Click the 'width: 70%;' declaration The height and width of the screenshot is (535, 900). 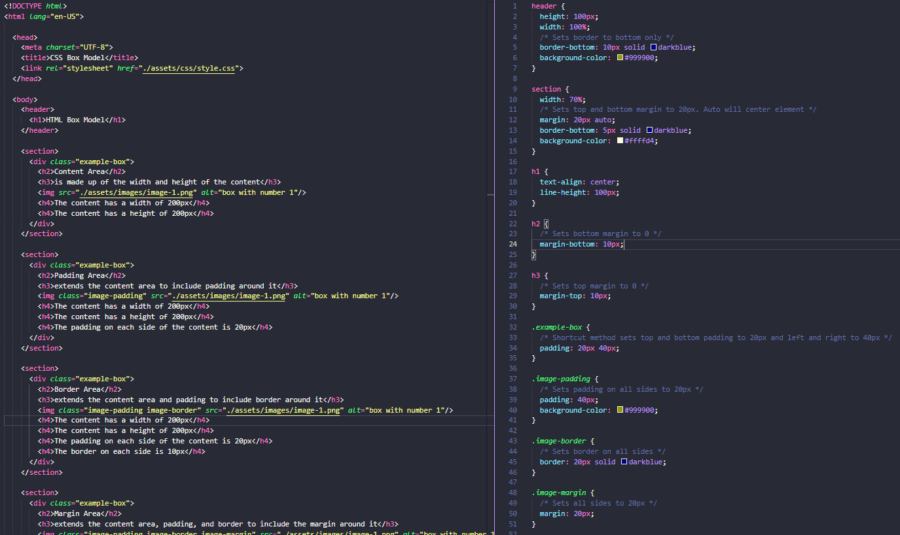563,99
